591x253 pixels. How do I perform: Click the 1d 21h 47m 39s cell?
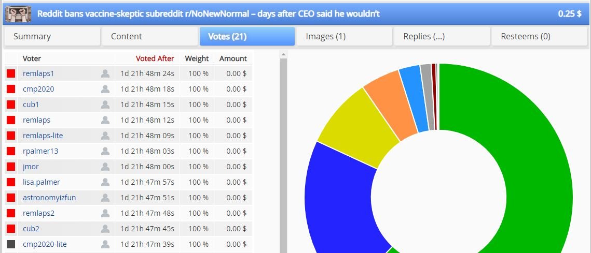coord(147,244)
